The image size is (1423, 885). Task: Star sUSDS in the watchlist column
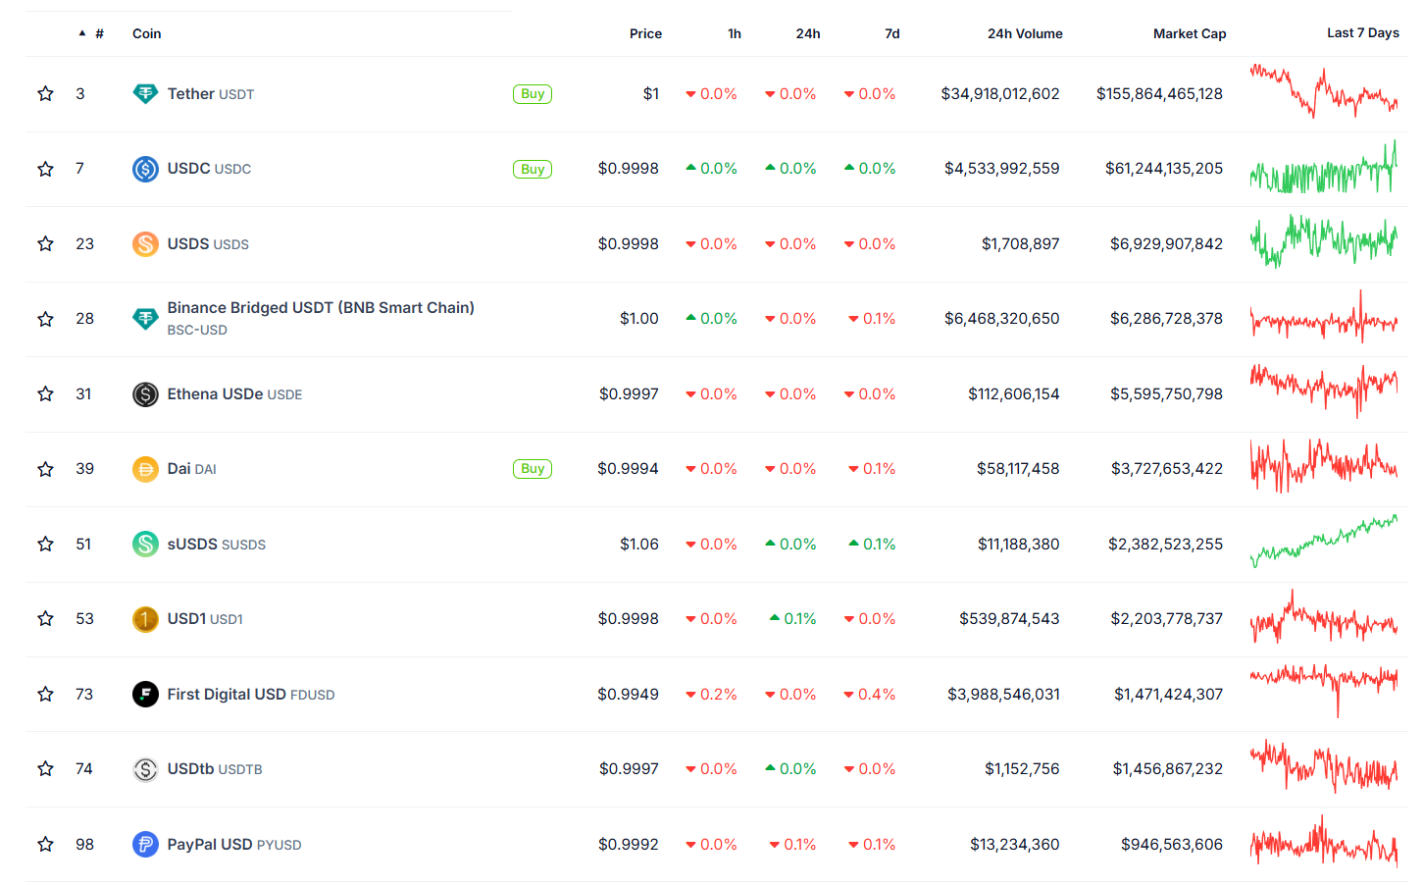pos(45,544)
